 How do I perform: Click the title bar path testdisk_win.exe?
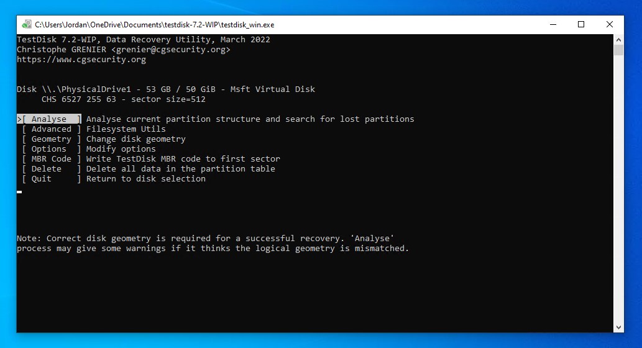pos(154,25)
